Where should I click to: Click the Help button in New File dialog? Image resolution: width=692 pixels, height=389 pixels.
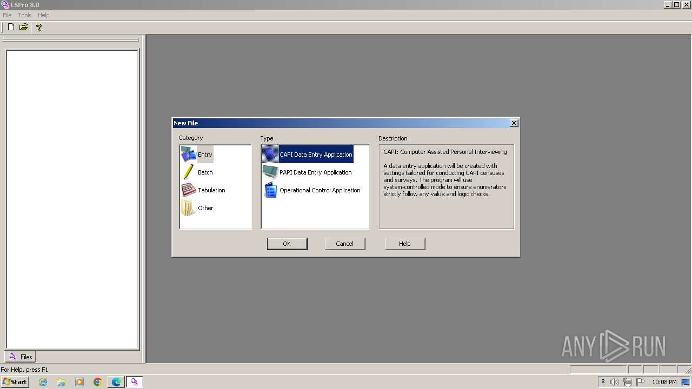point(405,244)
